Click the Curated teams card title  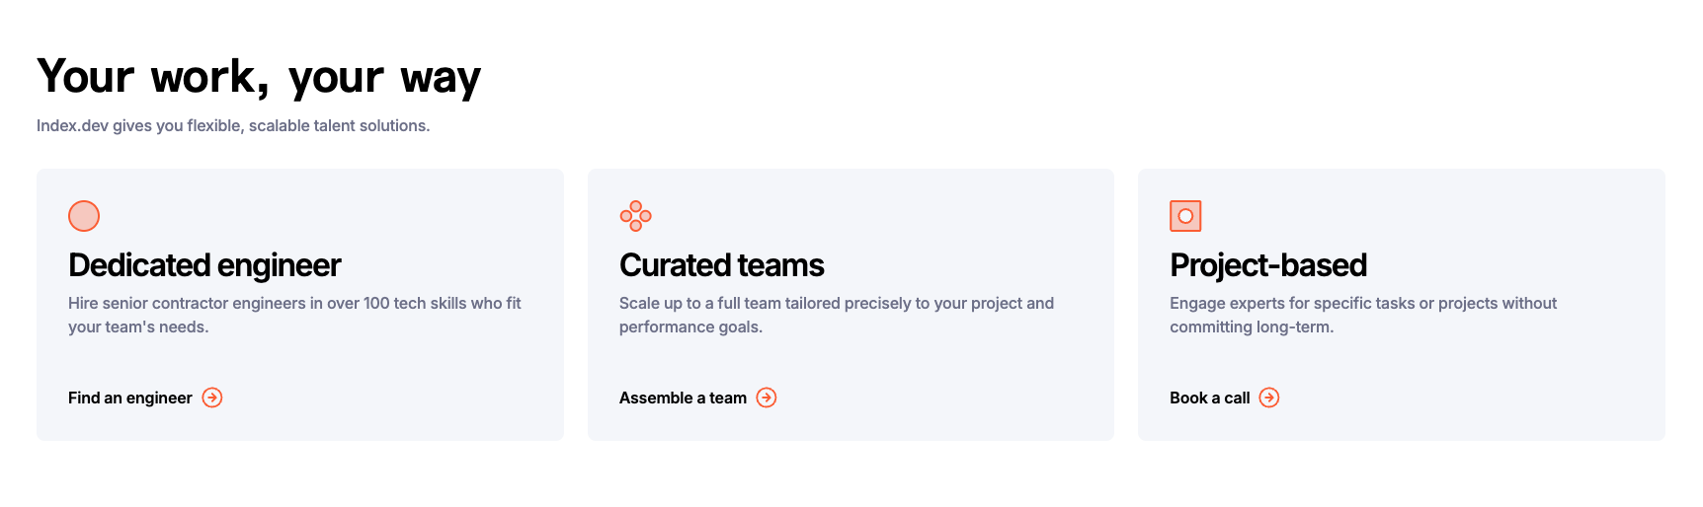pos(721,265)
